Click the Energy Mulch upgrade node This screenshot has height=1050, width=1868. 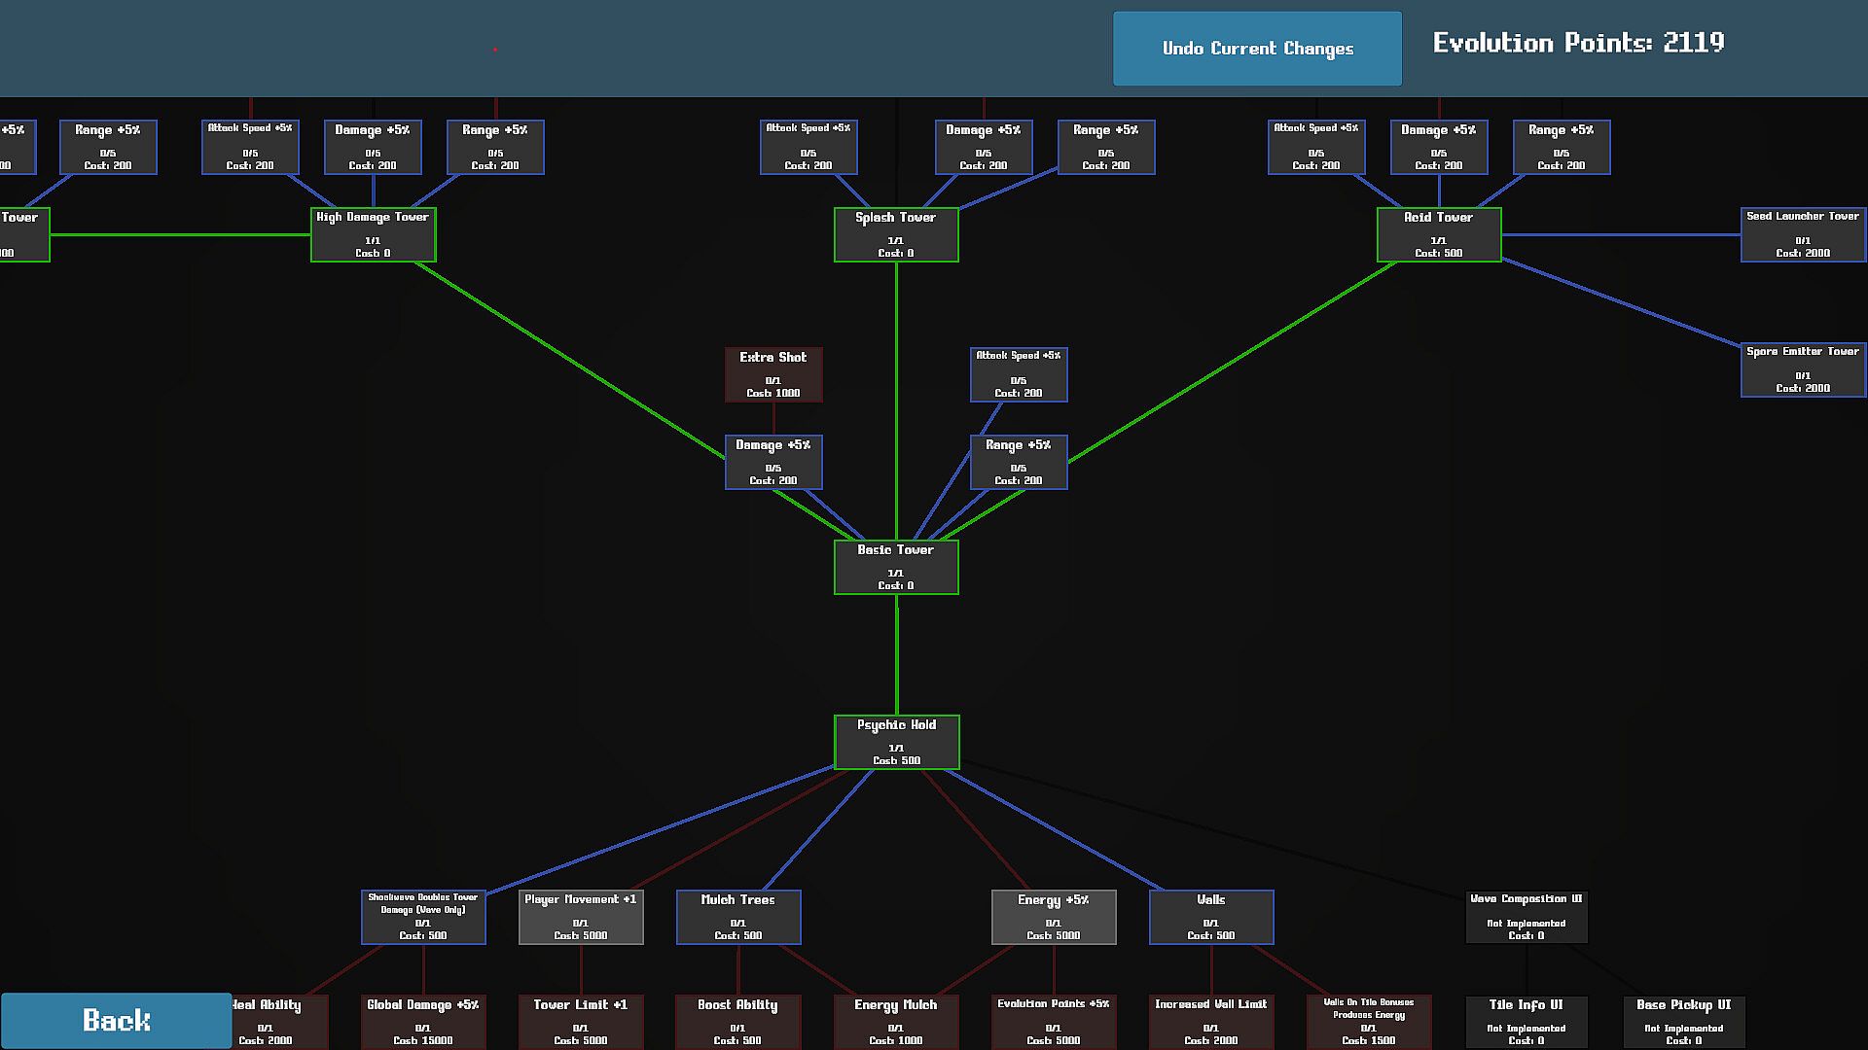pyautogui.click(x=896, y=1021)
